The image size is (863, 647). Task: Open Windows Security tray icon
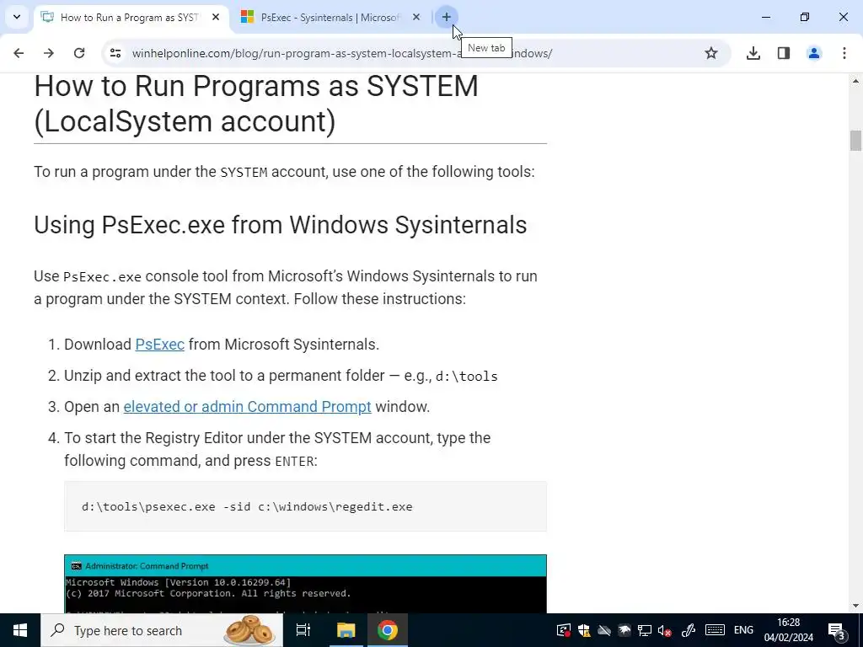click(x=584, y=630)
